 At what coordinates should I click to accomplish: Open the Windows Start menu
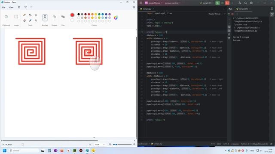pos(5,151)
